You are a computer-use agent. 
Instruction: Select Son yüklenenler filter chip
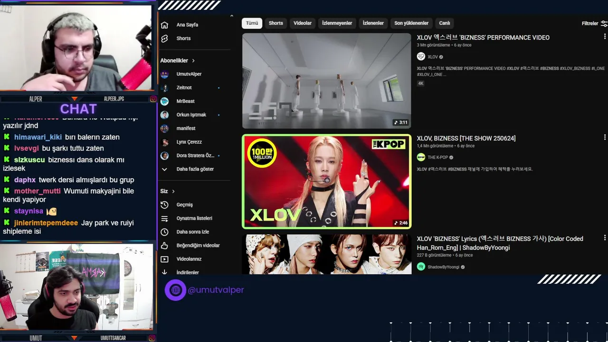click(x=411, y=23)
